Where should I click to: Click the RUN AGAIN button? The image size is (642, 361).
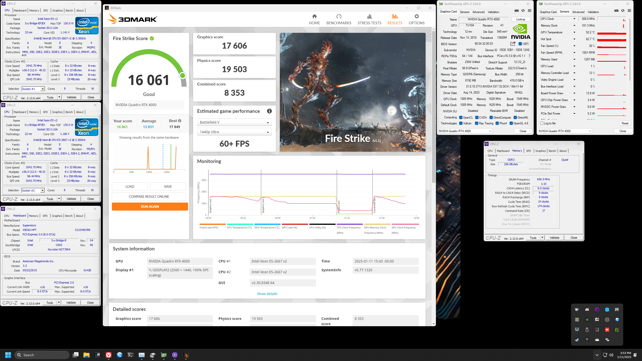[150, 207]
